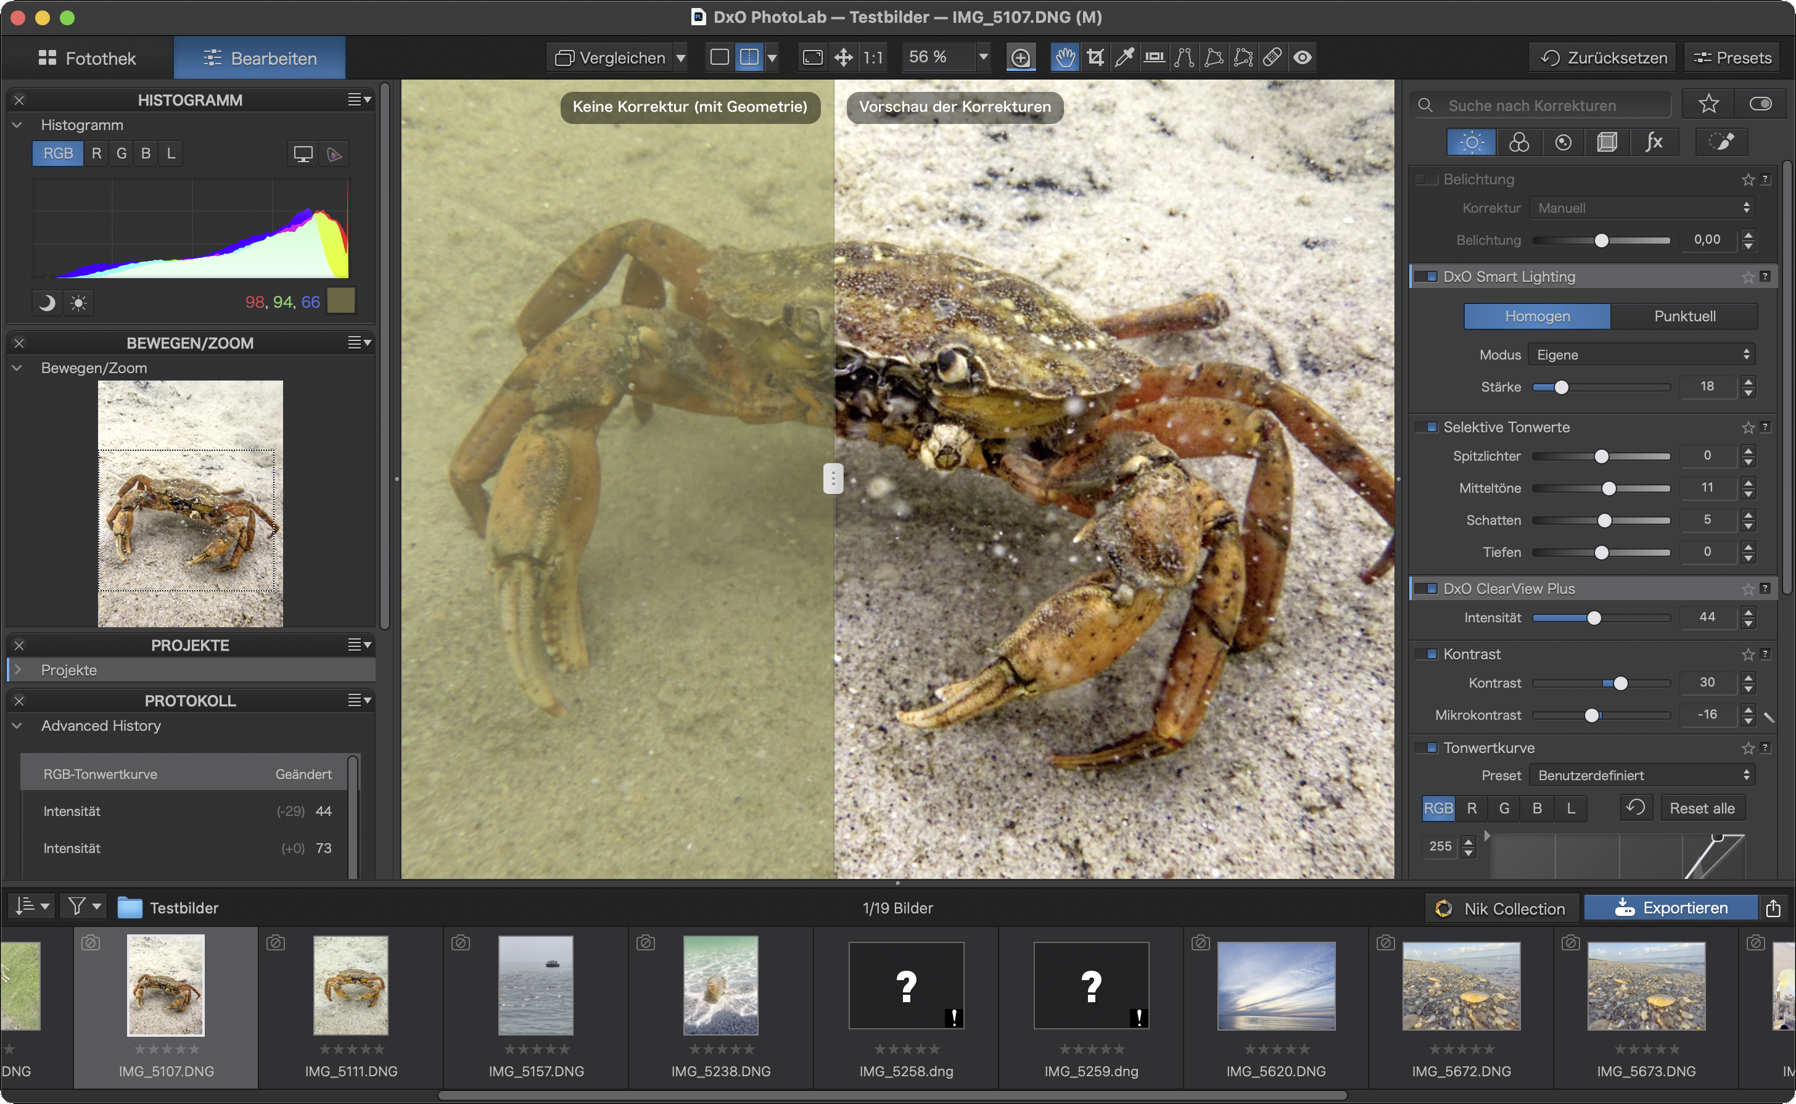Open the Color corrections palette icon
Image resolution: width=1796 pixels, height=1104 pixels.
[x=1518, y=142]
